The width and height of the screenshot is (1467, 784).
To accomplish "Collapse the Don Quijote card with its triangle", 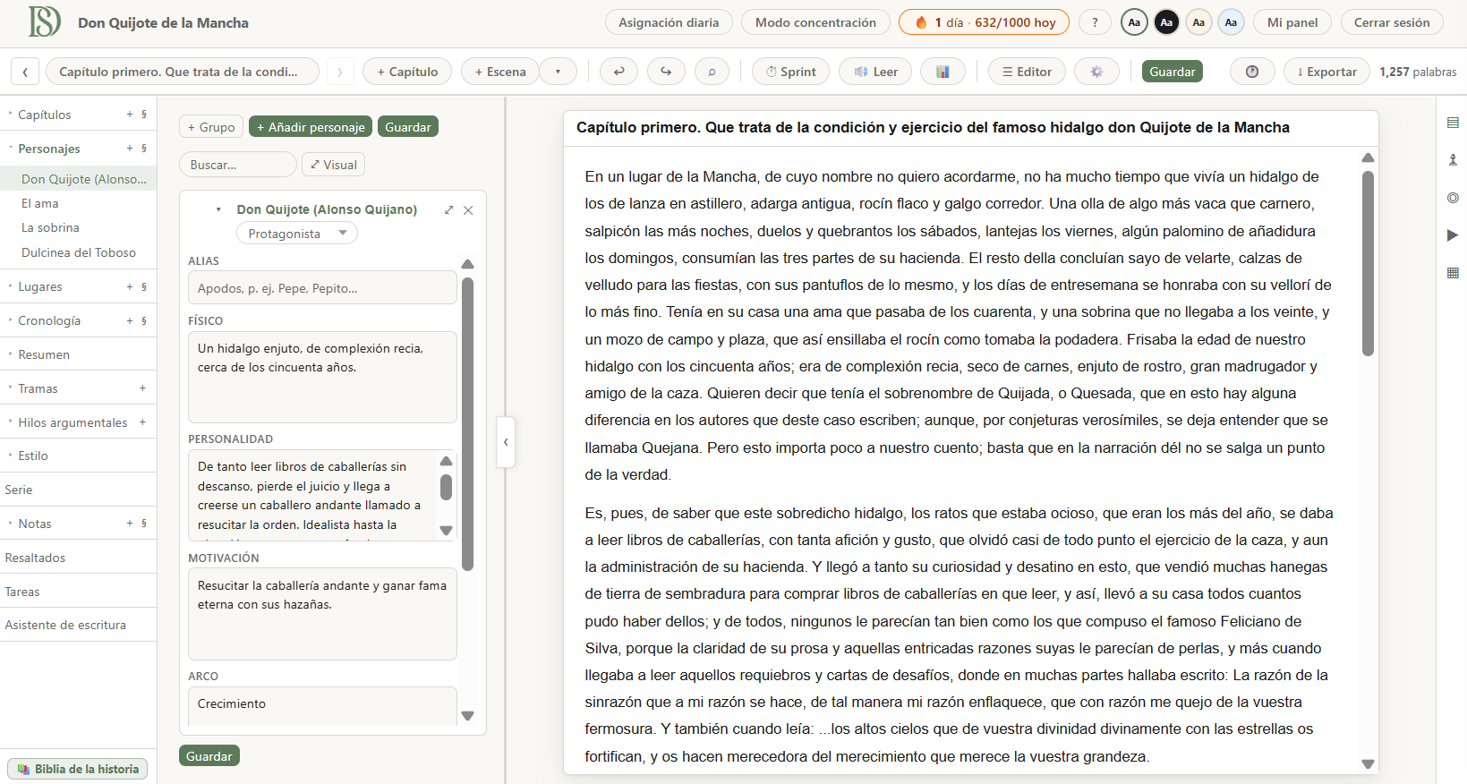I will click(218, 209).
